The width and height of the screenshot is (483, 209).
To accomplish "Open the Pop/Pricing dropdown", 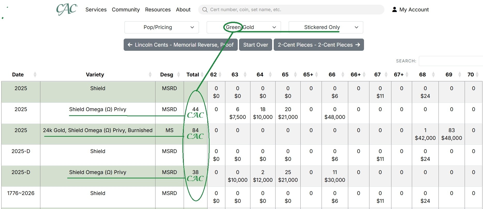I will 161,27.
